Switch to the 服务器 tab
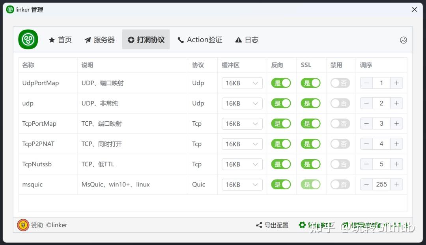This screenshot has width=426, height=245. pyautogui.click(x=99, y=40)
